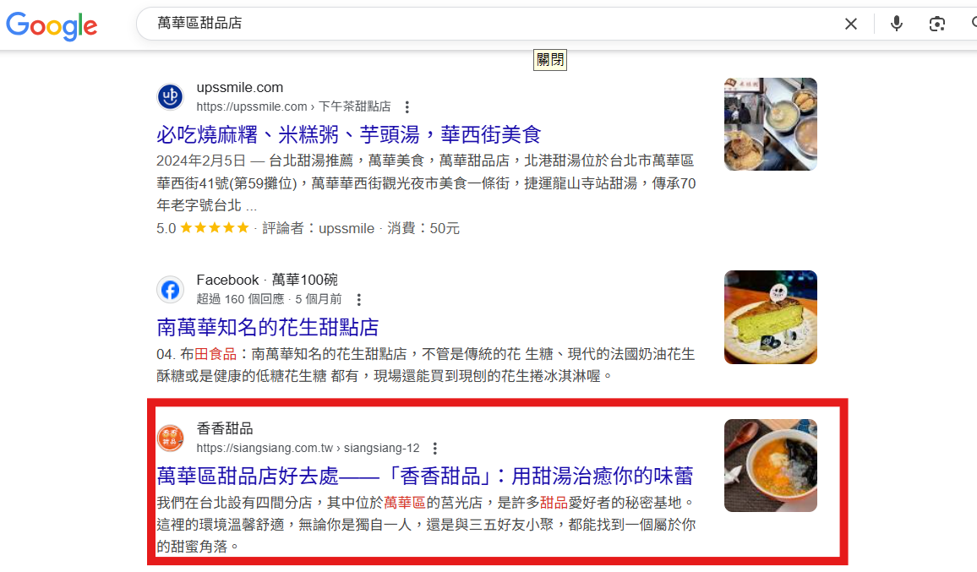Open more options for siangsiang.com.tw result
This screenshot has height=572, width=977.
[x=435, y=449]
